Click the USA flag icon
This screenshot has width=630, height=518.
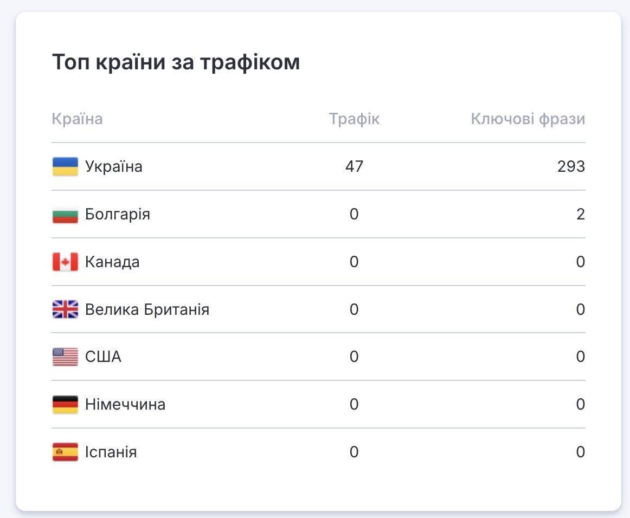click(x=65, y=357)
